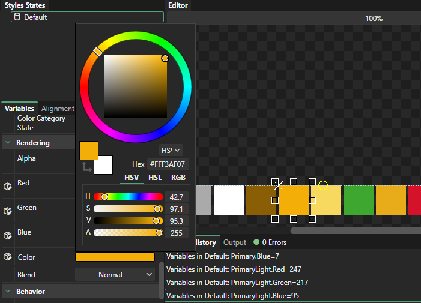Click the cube icon beside Red
Viewport: 421px width, 303px height.
tap(8, 186)
